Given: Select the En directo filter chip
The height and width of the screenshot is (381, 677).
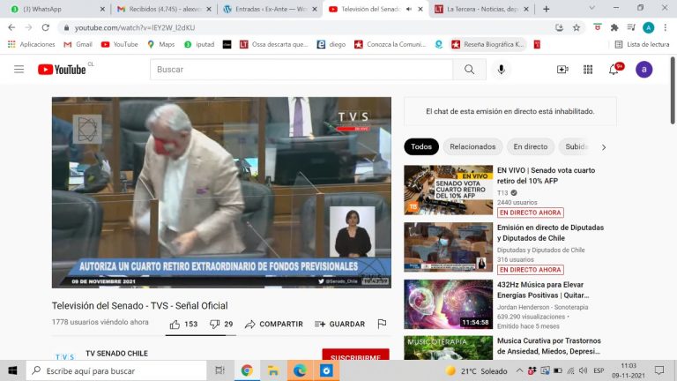Looking at the screenshot, I should click(530, 147).
